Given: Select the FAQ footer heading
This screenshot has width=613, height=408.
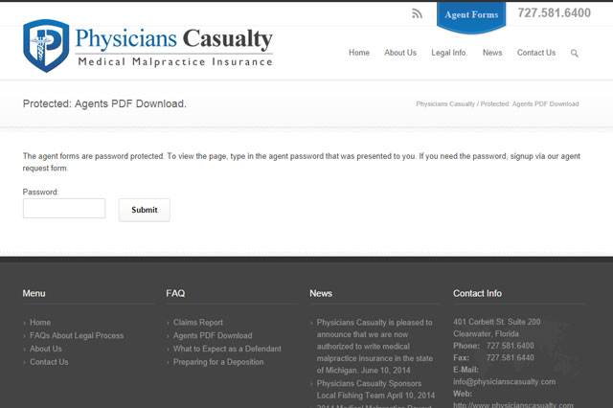Looking at the screenshot, I should coord(175,293).
